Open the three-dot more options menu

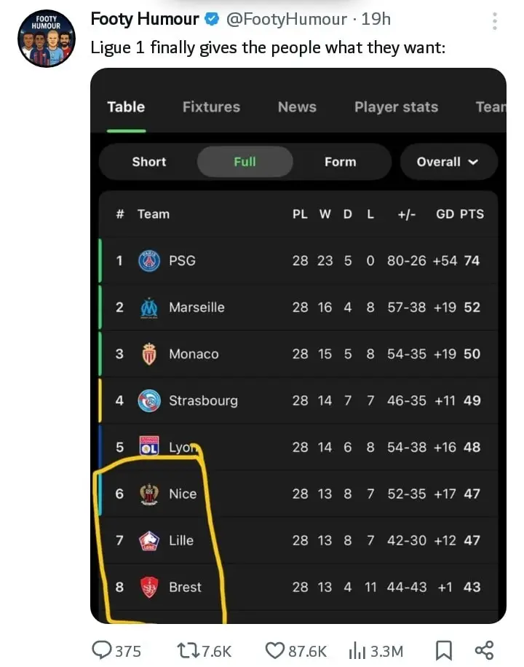tap(495, 21)
